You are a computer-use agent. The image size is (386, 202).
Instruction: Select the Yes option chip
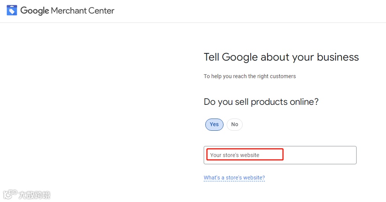[x=214, y=124]
